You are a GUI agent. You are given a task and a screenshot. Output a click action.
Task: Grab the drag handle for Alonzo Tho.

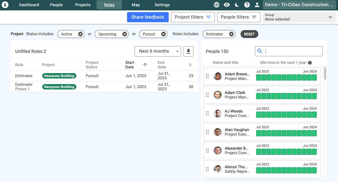point(207,169)
